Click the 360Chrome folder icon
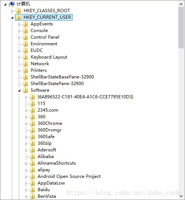This screenshot has height=200, width=185. tap(33, 123)
